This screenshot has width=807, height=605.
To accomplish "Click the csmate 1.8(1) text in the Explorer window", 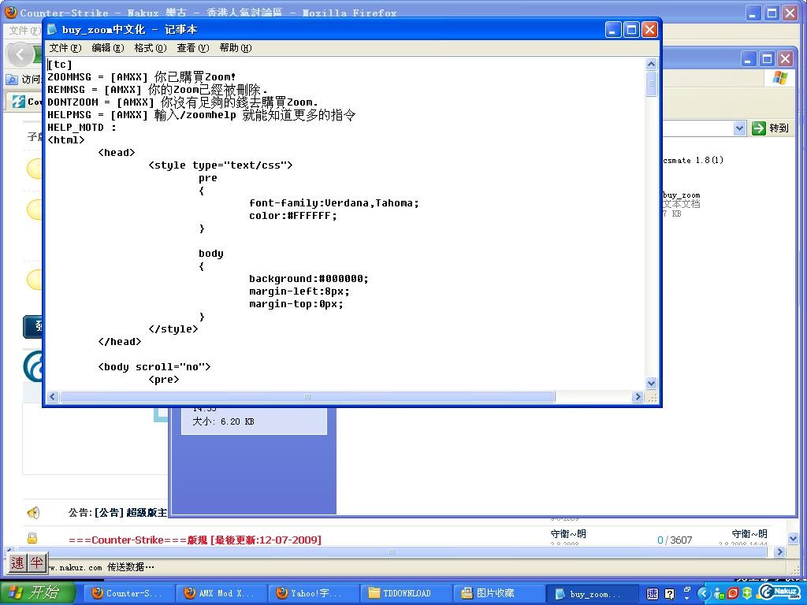I will coord(694,160).
